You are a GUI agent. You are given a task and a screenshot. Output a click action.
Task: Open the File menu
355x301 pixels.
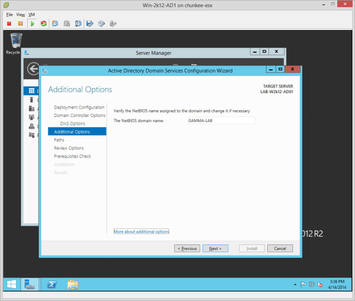click(9, 14)
